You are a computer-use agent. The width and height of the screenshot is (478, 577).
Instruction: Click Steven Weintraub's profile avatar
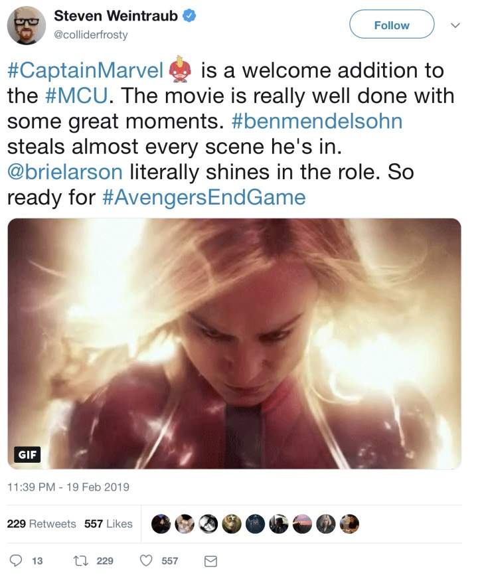click(x=27, y=25)
